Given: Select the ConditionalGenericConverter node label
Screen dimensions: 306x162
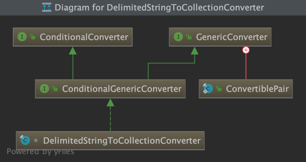Looking at the screenshot, I should coord(122,89).
